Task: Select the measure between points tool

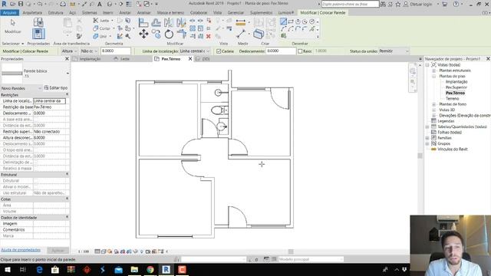Action: (x=240, y=34)
